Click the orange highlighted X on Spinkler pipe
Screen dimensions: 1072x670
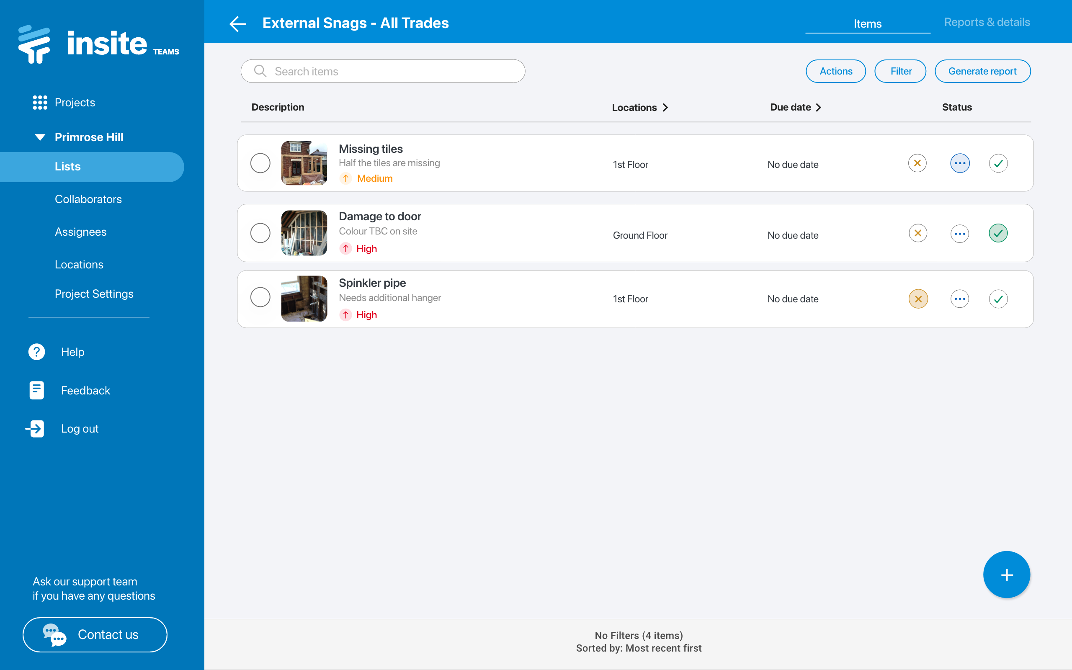pos(918,299)
